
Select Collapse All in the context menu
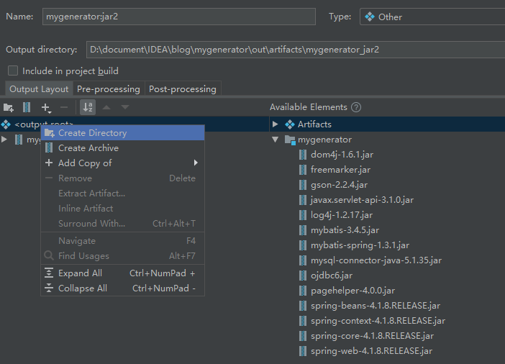tap(82, 288)
